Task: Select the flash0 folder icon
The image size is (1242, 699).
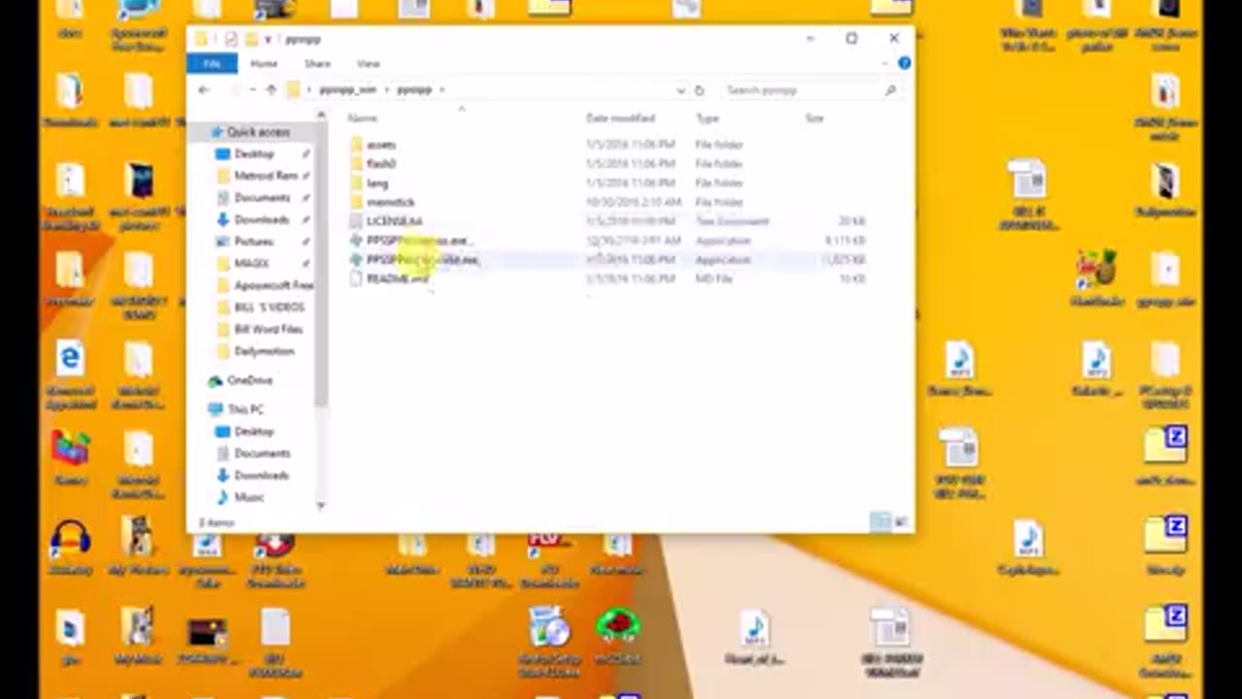Action: click(356, 164)
